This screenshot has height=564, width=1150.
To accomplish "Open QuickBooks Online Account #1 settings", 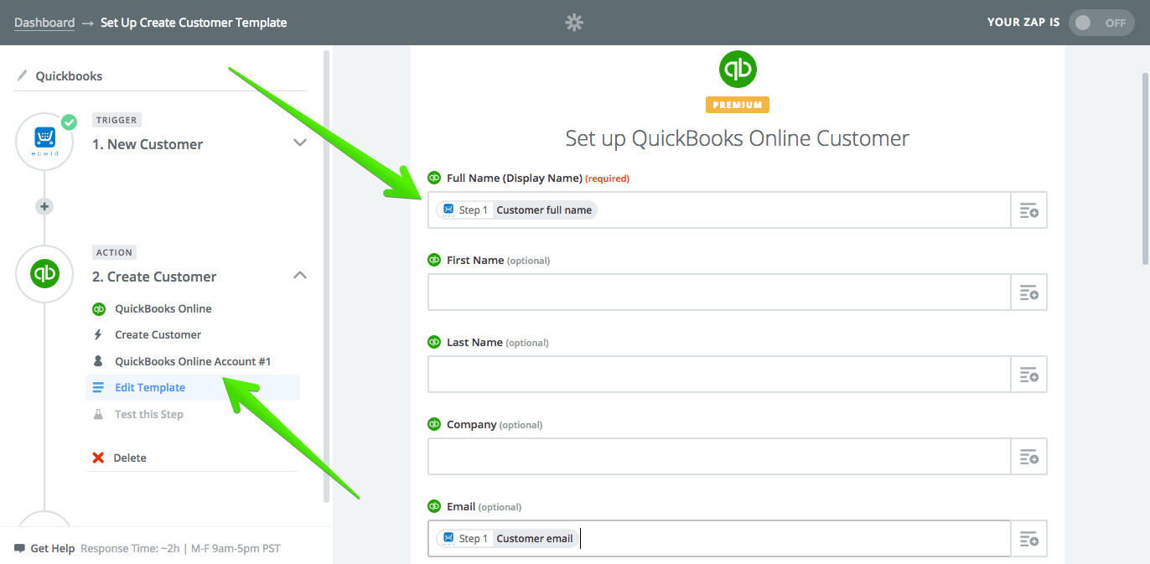I will tap(193, 361).
